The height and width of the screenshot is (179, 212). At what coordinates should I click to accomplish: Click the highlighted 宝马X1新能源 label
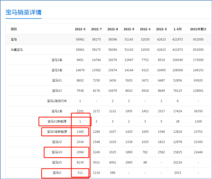pos(57,122)
